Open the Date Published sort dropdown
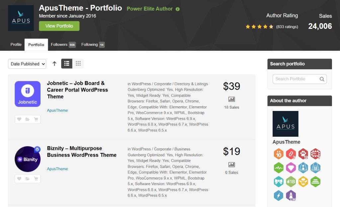The height and width of the screenshot is (207, 340). point(27,64)
